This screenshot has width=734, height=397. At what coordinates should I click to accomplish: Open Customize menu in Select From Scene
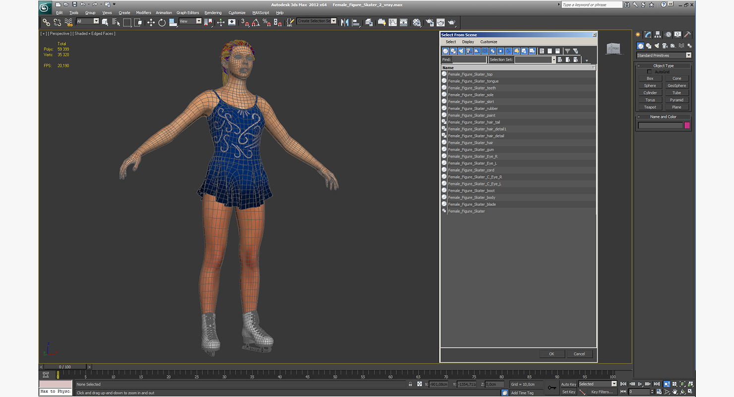(489, 42)
